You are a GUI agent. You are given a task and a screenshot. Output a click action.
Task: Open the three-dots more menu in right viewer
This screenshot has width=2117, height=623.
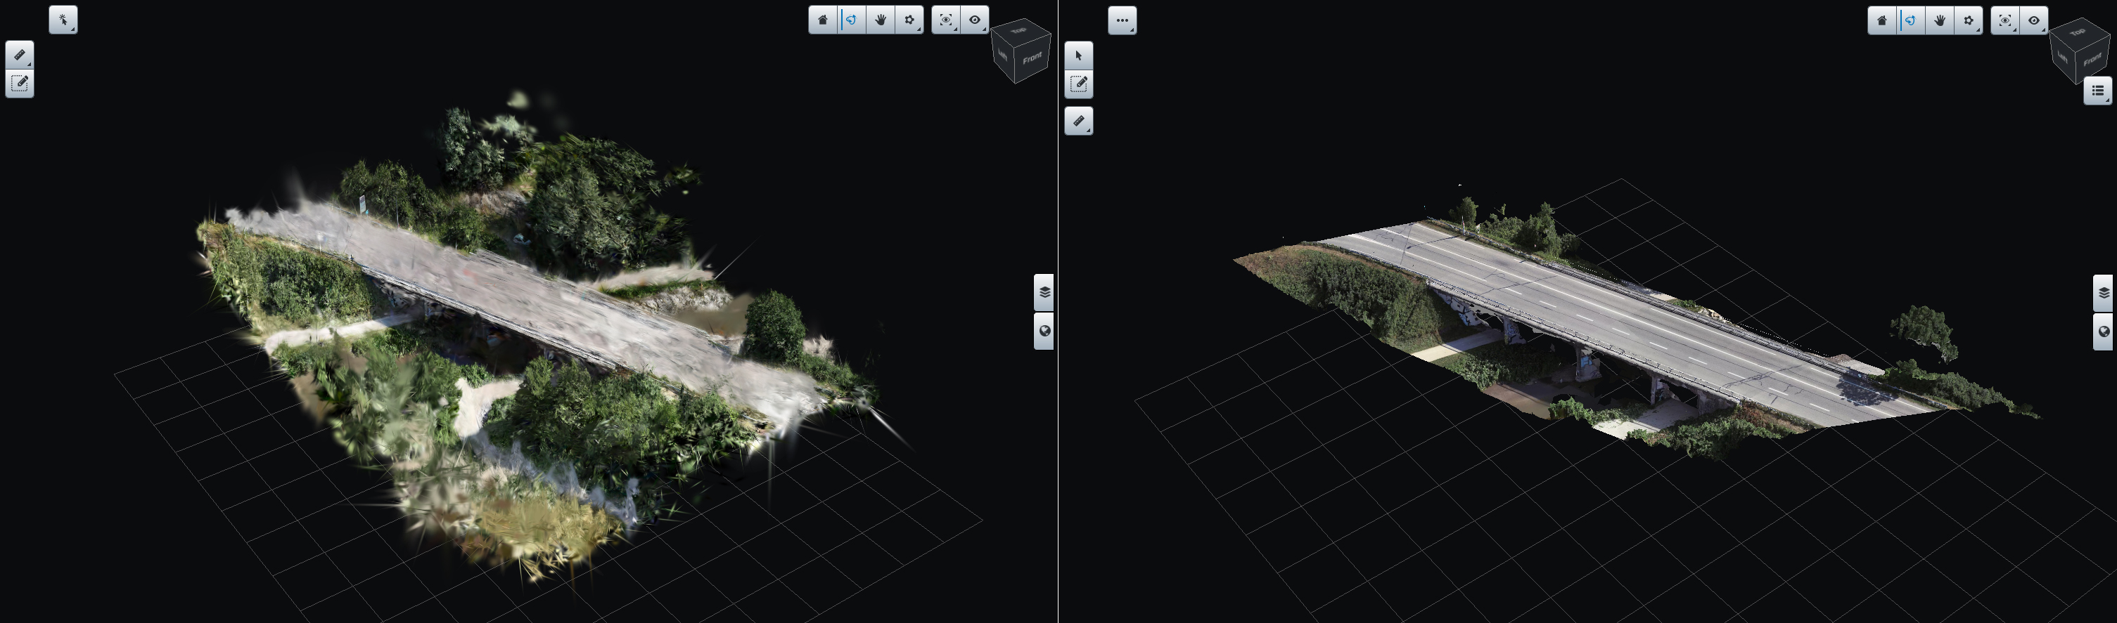(x=1122, y=20)
